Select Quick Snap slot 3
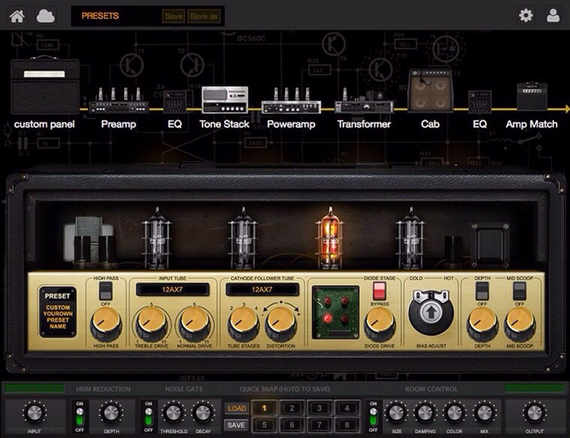This screenshot has width=570, height=438. [x=319, y=408]
